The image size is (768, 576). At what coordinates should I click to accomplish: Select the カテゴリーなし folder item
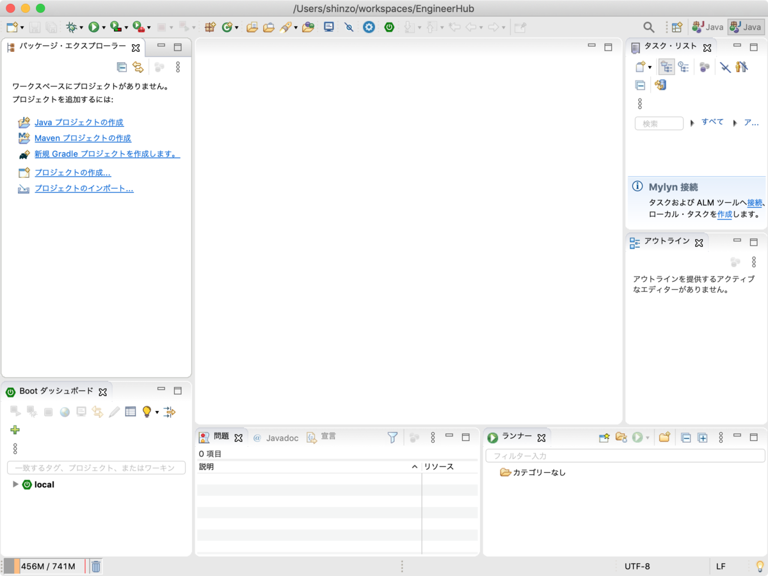(533, 473)
